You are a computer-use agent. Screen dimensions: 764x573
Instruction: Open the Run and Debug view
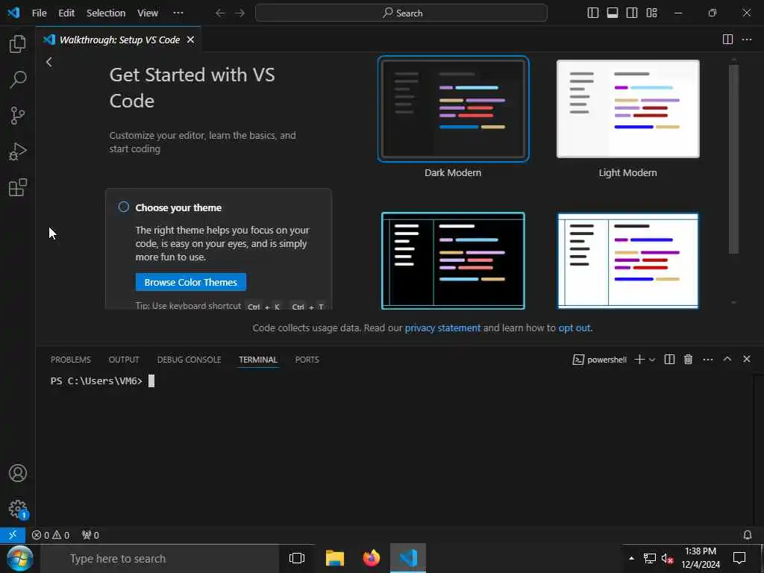18,151
